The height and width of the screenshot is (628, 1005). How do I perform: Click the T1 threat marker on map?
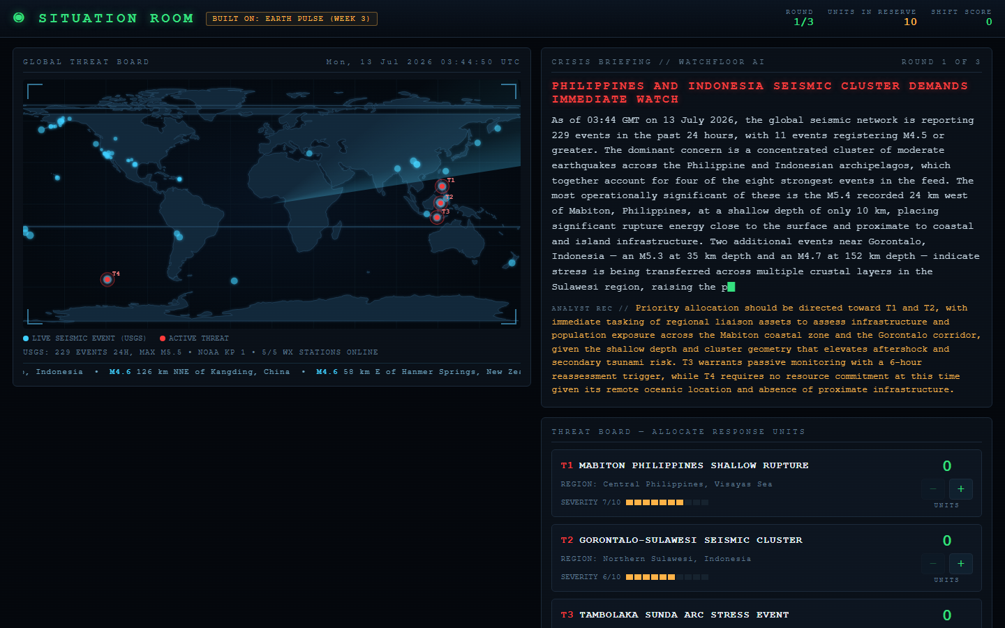[x=442, y=186]
